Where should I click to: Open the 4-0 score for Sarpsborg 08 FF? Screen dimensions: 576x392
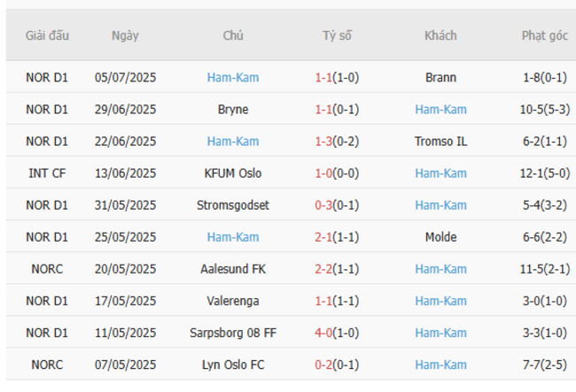tap(324, 333)
